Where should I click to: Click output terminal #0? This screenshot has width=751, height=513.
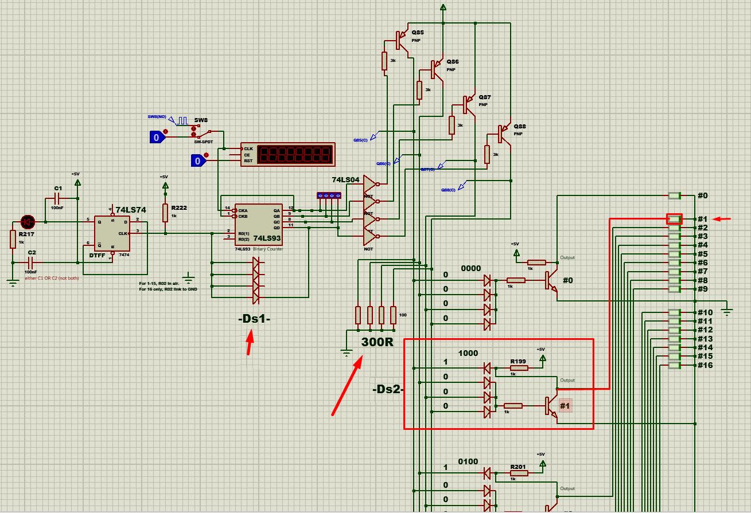(675, 195)
